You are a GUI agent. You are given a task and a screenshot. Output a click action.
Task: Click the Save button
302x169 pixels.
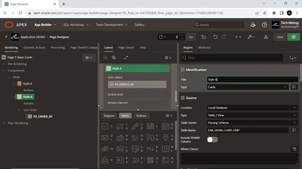pyautogui.click(x=280, y=37)
